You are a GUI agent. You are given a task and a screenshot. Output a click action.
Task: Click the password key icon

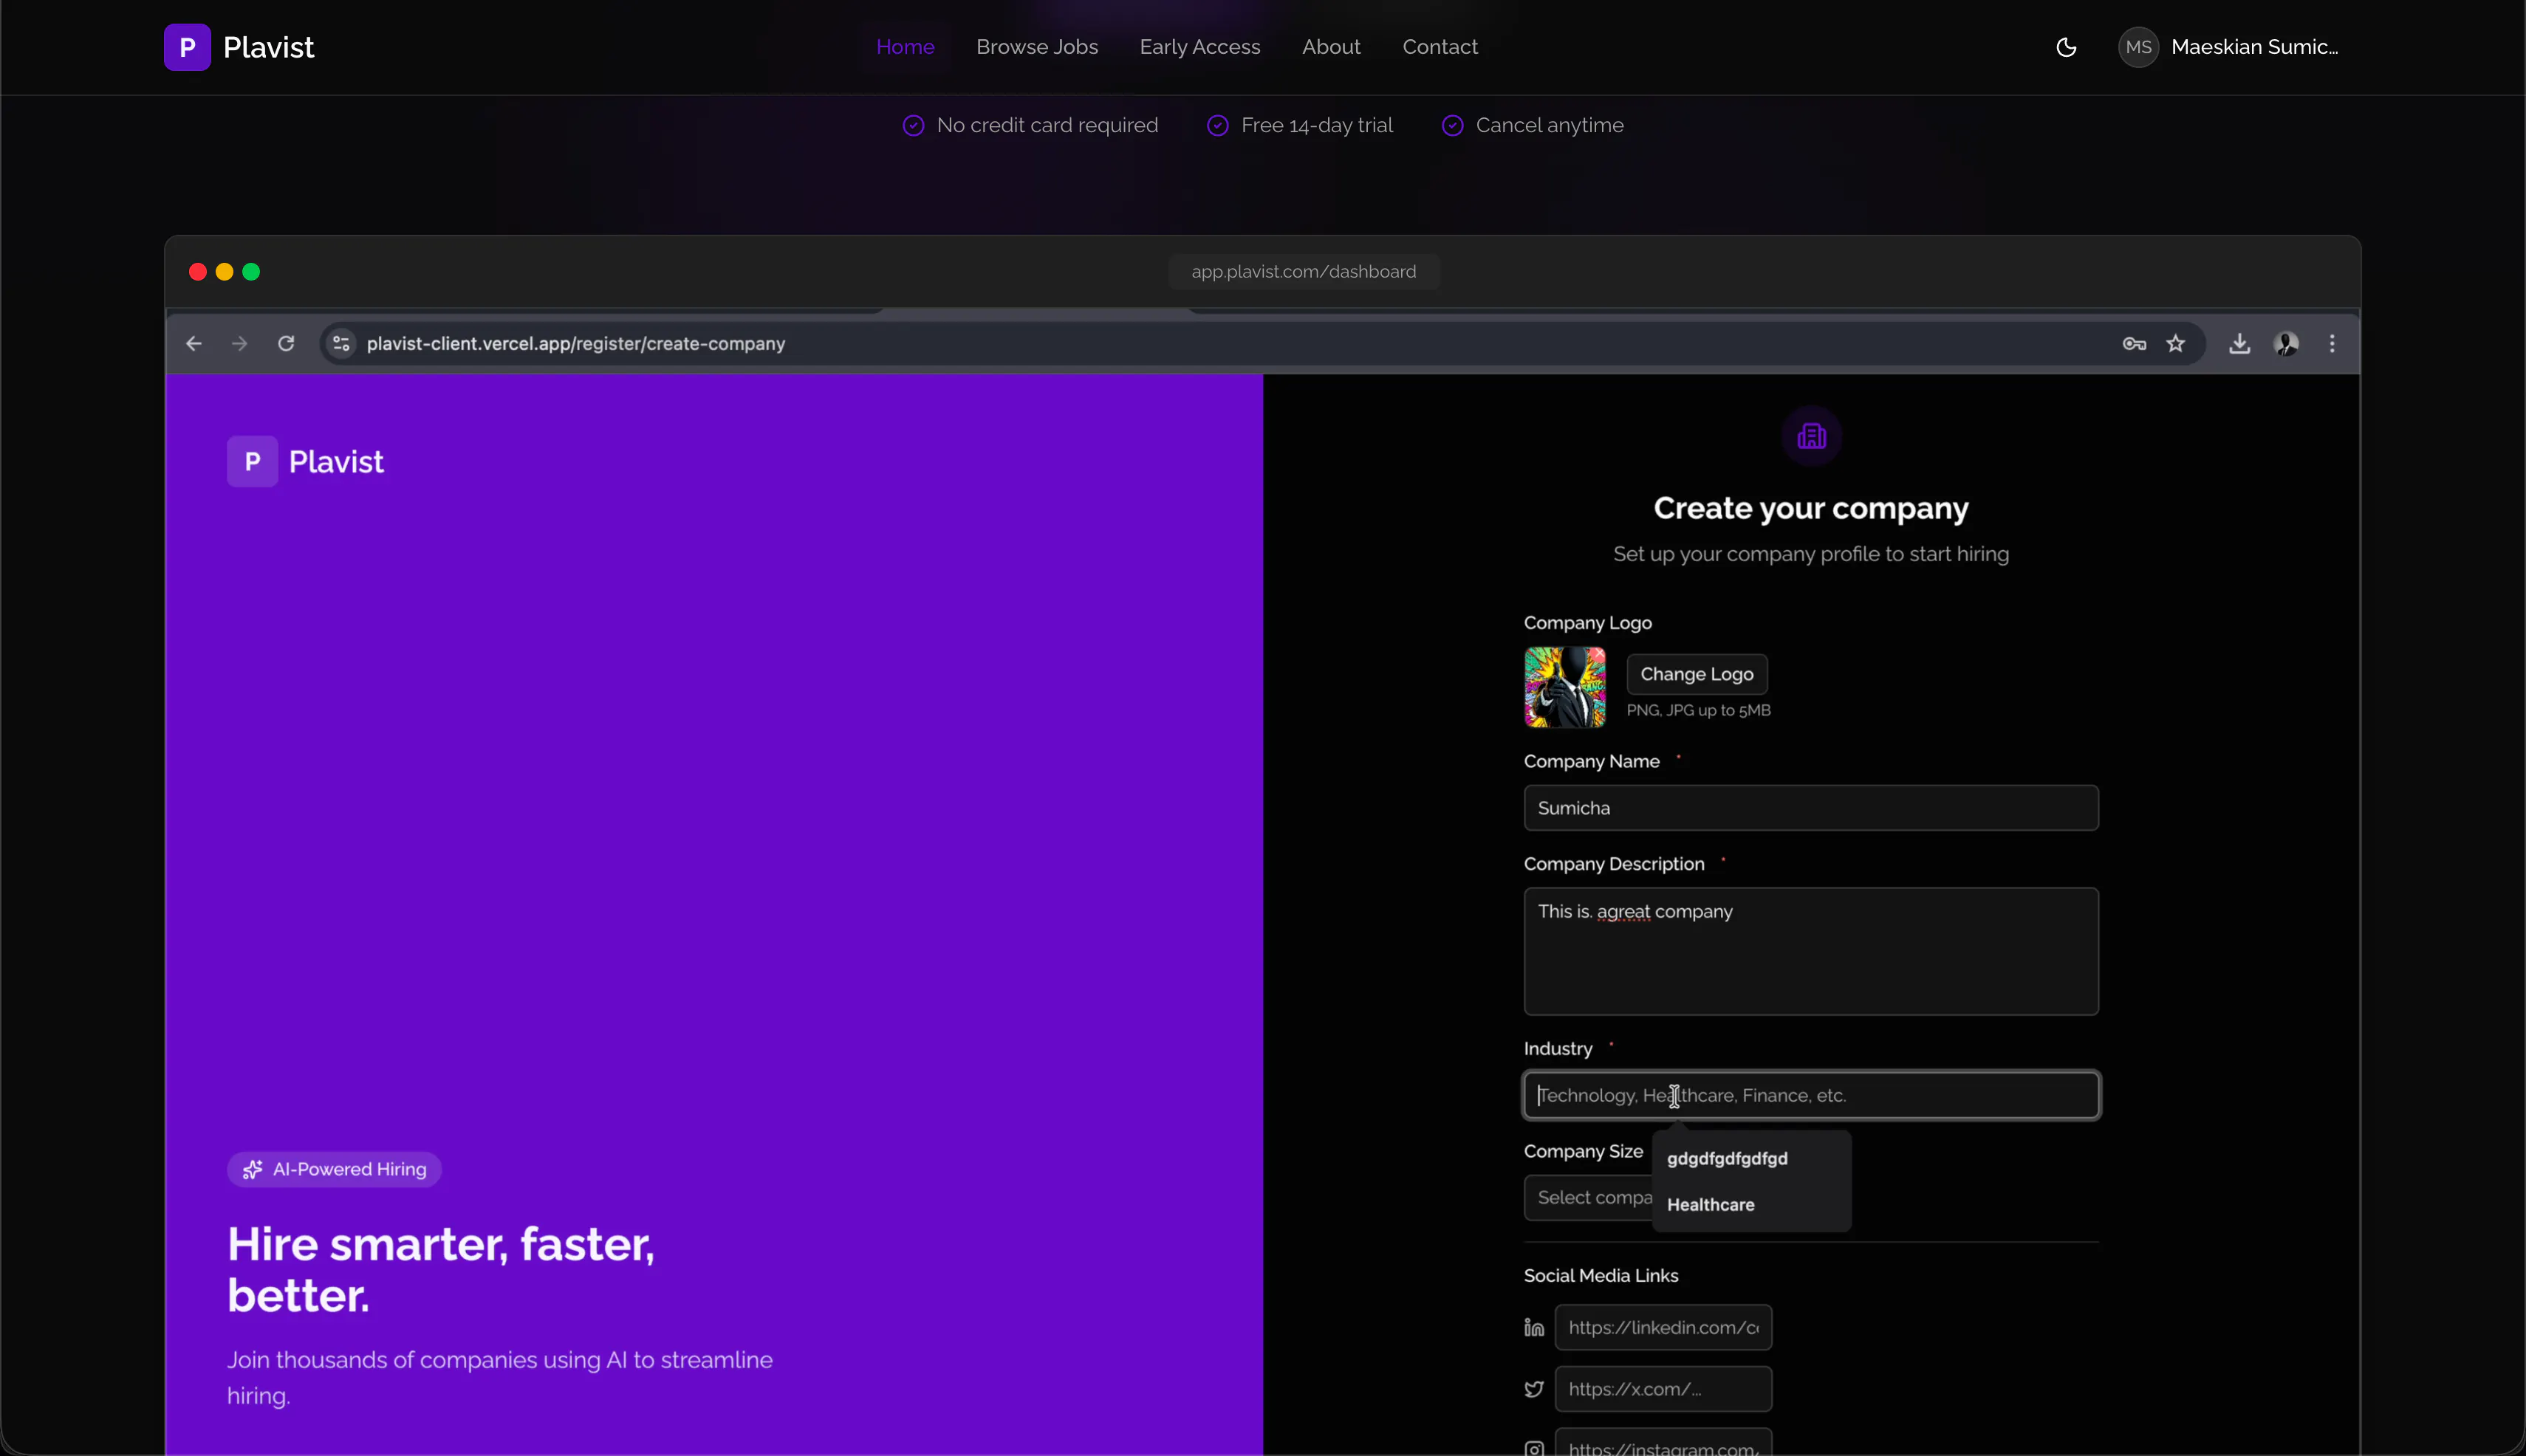coord(2134,344)
